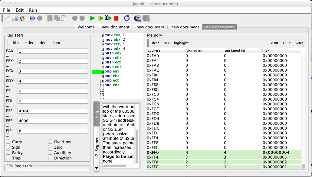
Task: Expand the small toggle below ESP register
Action: (x=8, y=115)
